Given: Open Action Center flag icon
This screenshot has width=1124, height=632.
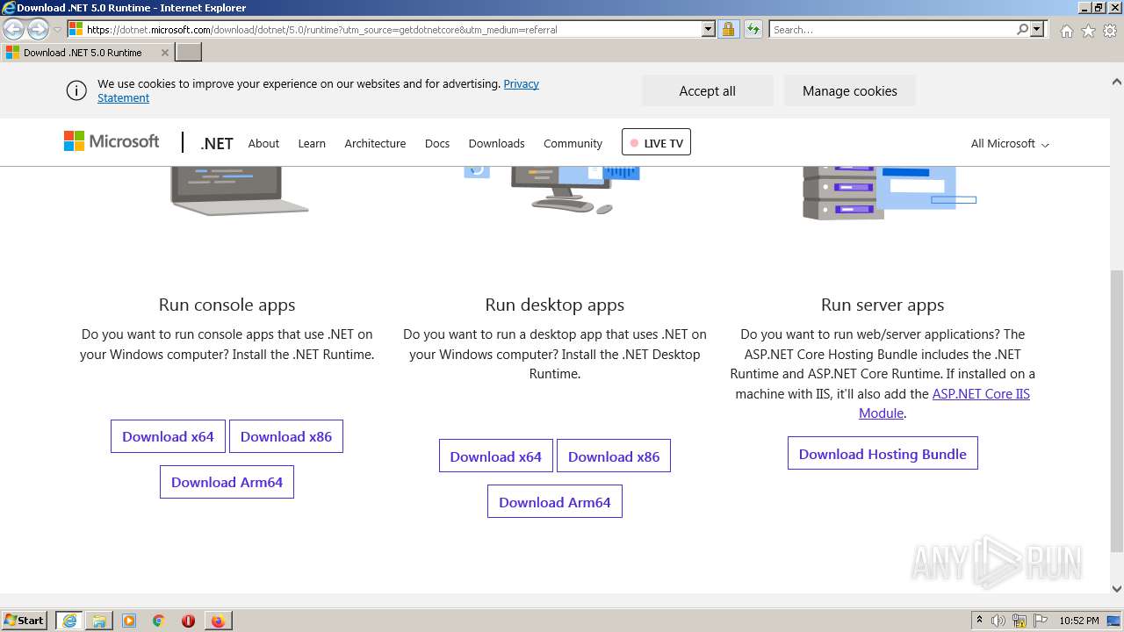Looking at the screenshot, I should coord(1039,621).
